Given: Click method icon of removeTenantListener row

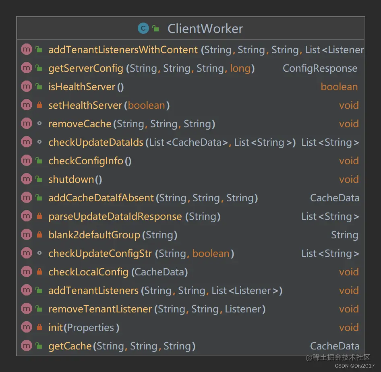Looking at the screenshot, I should click(27, 309).
